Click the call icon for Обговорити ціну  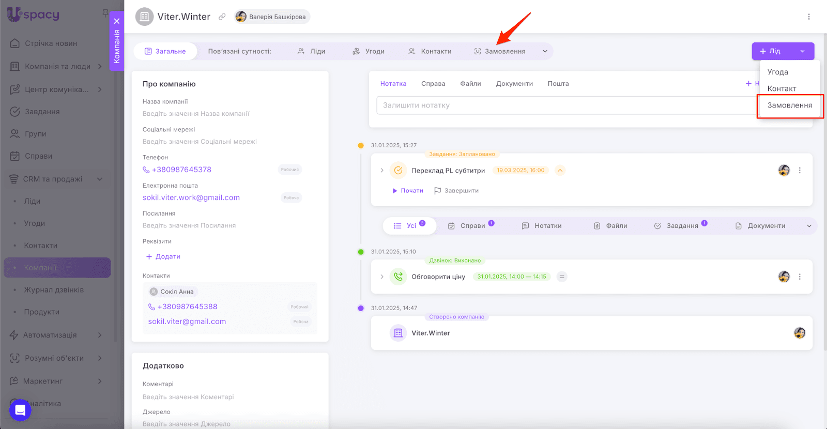tap(398, 277)
